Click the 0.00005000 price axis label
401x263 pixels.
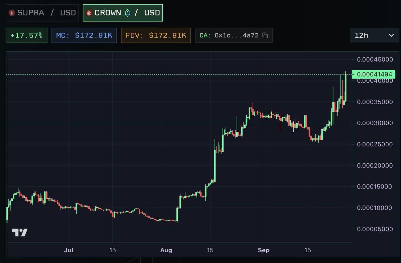(x=374, y=229)
